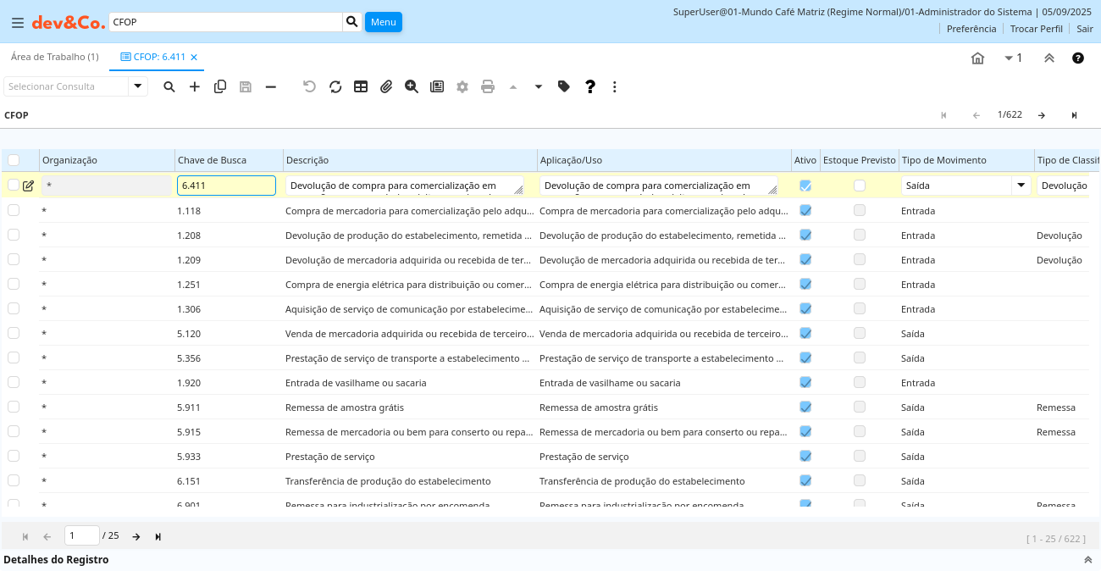Click the Trocar Perfil link

(x=1036, y=29)
